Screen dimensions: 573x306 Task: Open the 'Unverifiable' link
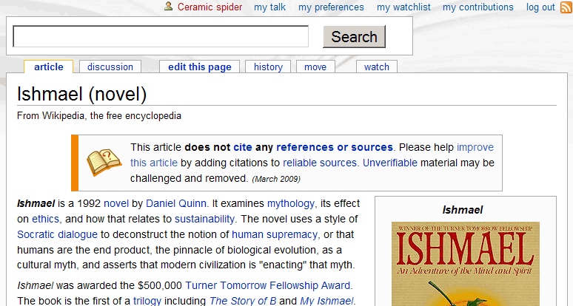click(390, 163)
